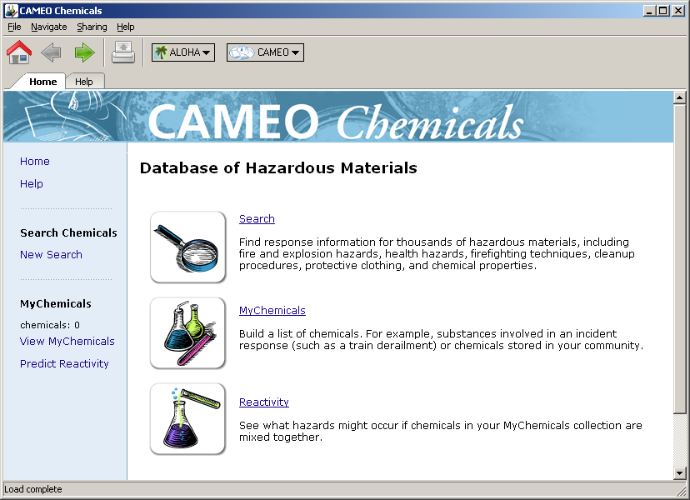Click the MyChemicals flasks thumbnail
The image size is (690, 500).
click(187, 332)
